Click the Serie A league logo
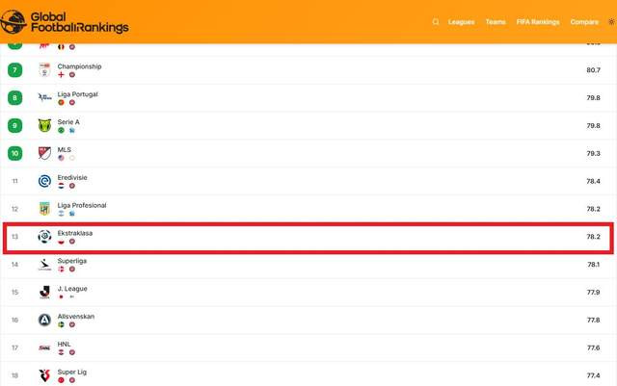The width and height of the screenshot is (617, 386). [x=44, y=125]
